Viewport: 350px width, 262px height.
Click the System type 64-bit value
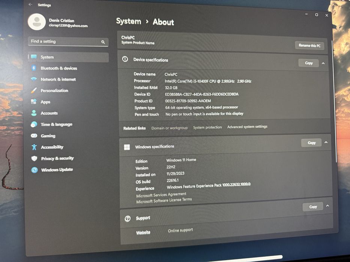pos(201,107)
